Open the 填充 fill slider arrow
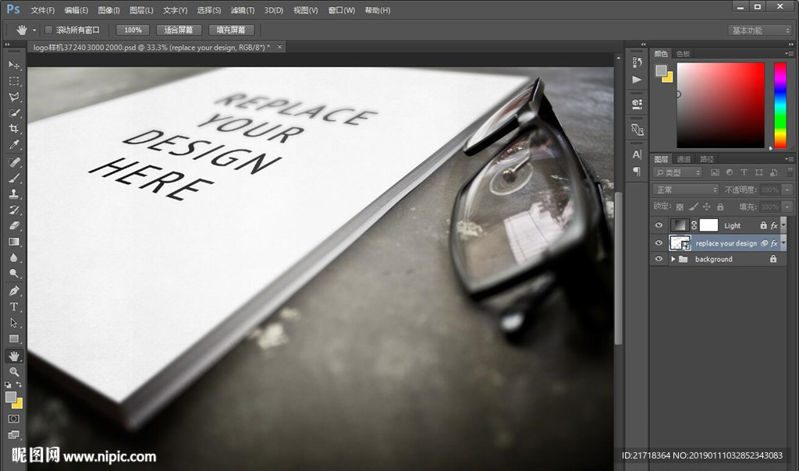 (787, 207)
